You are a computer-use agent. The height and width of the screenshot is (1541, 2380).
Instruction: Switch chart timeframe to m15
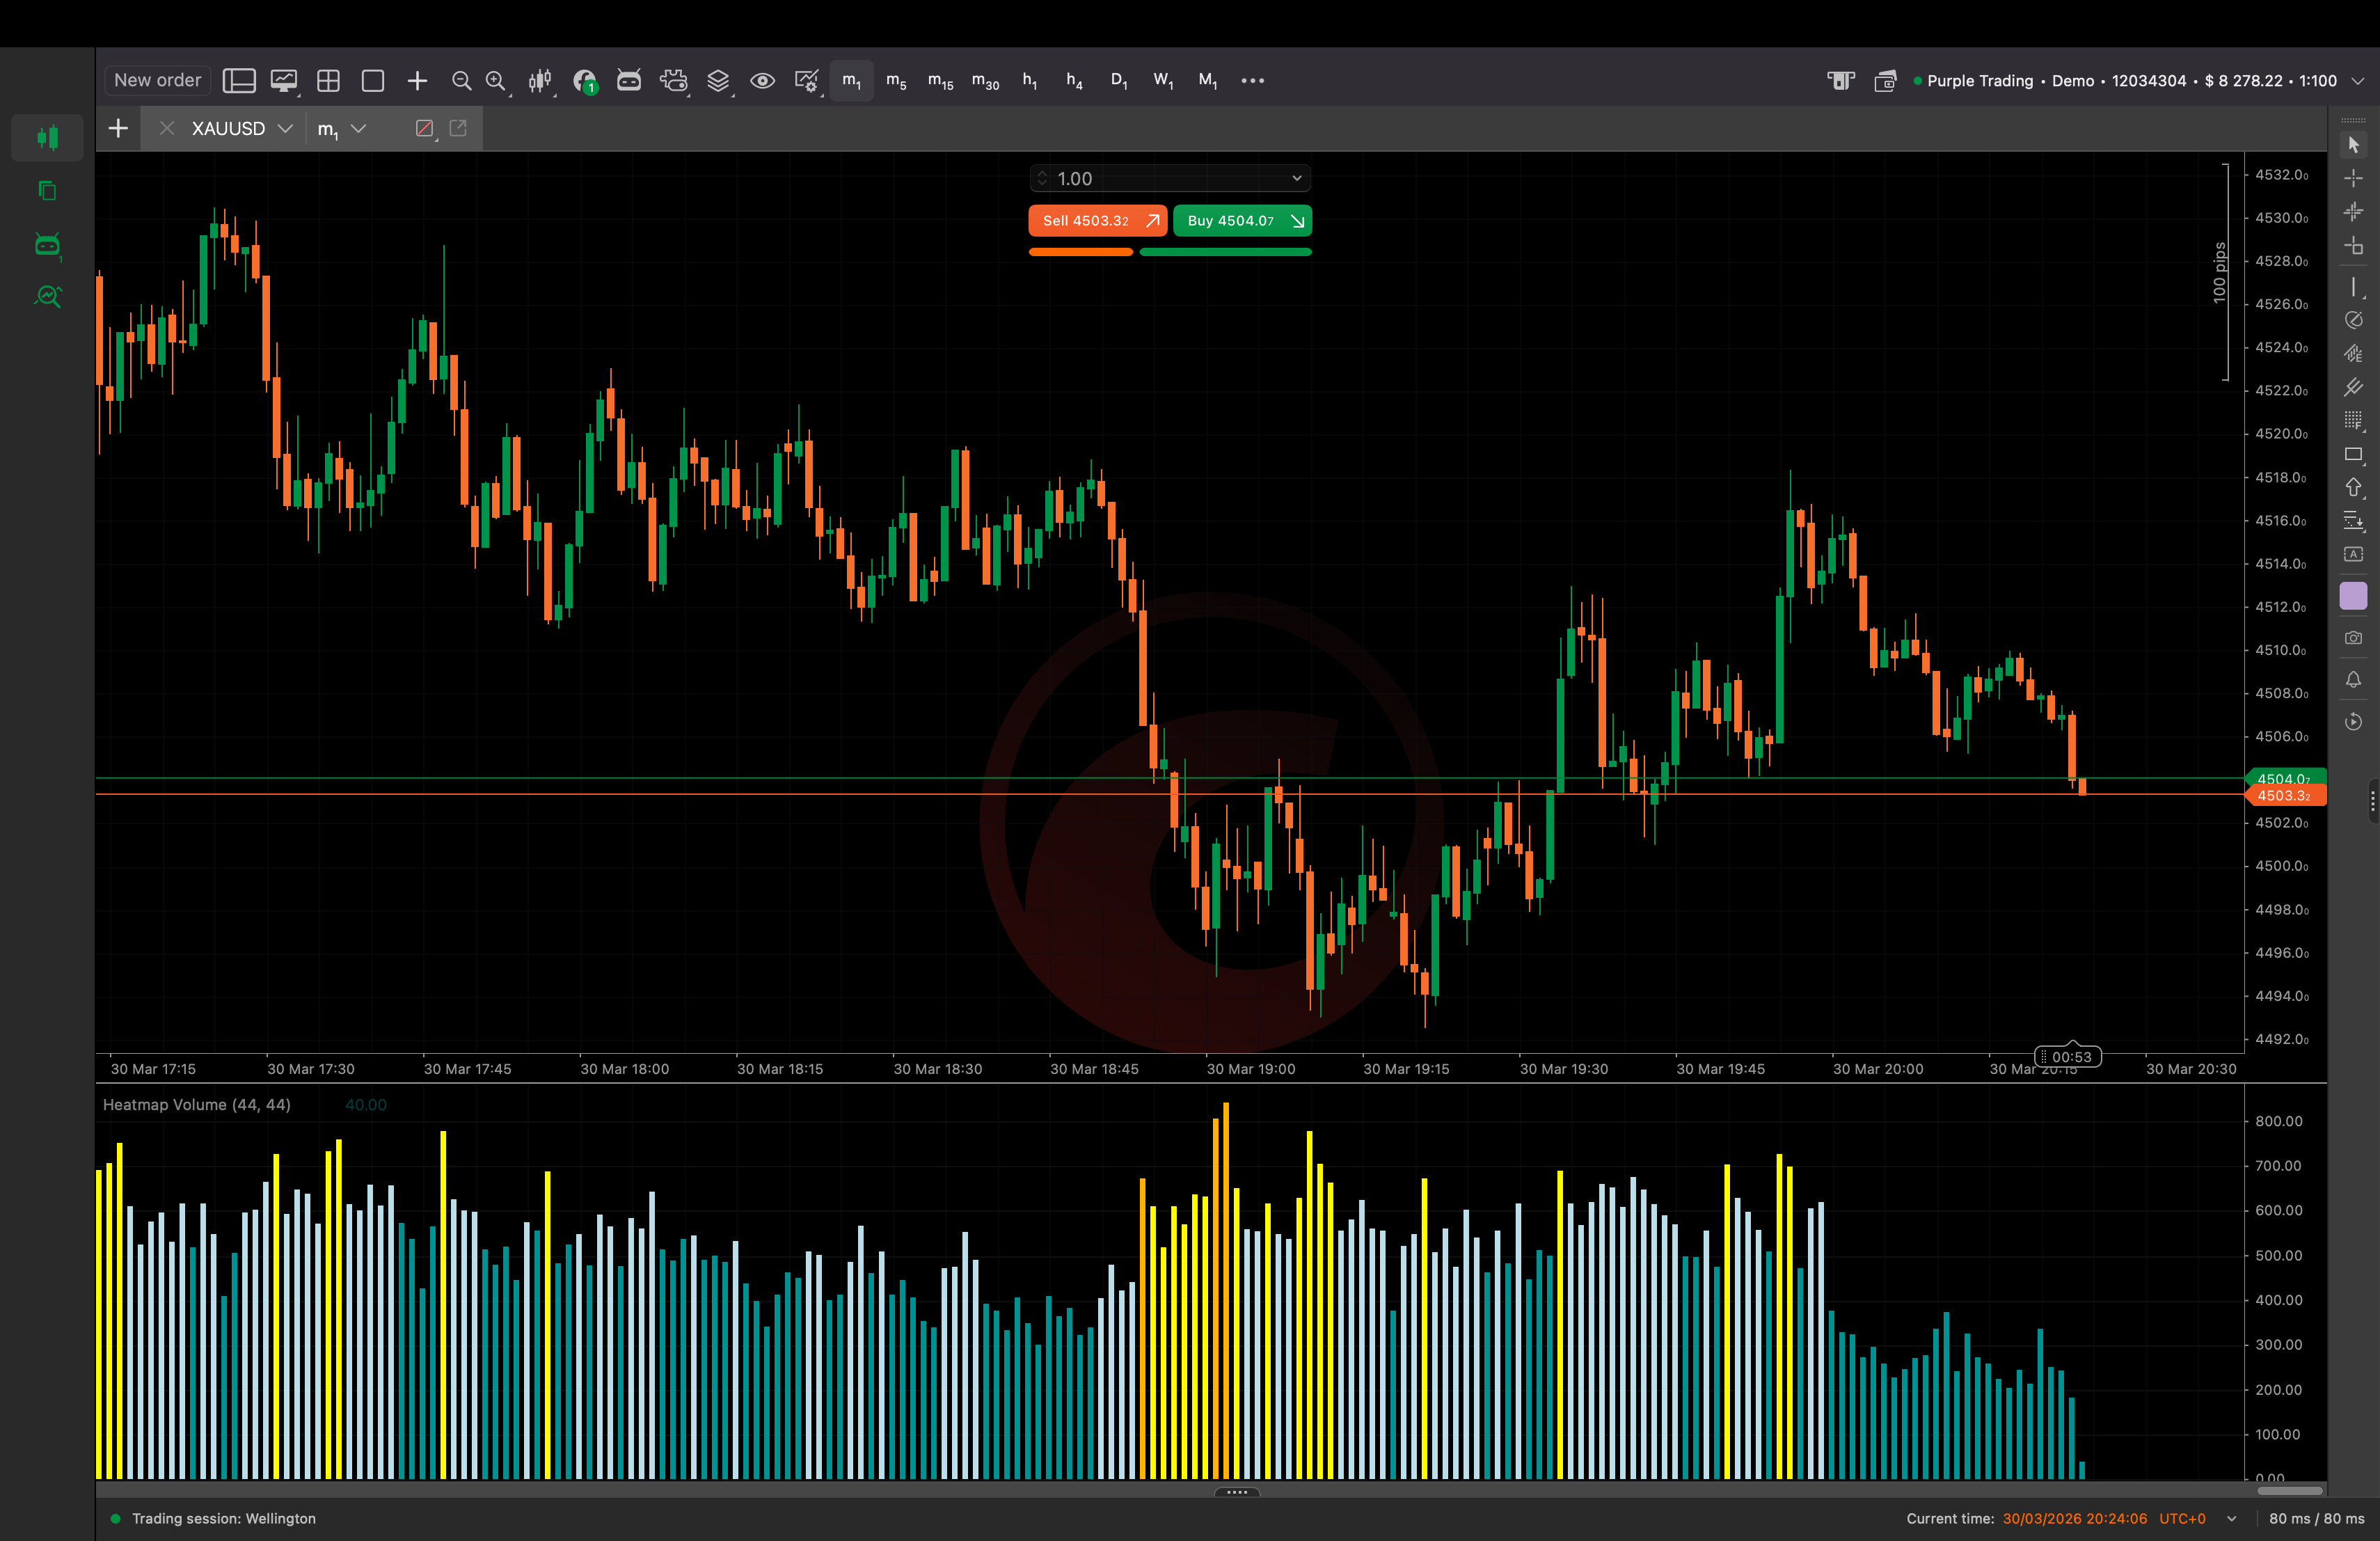point(940,80)
